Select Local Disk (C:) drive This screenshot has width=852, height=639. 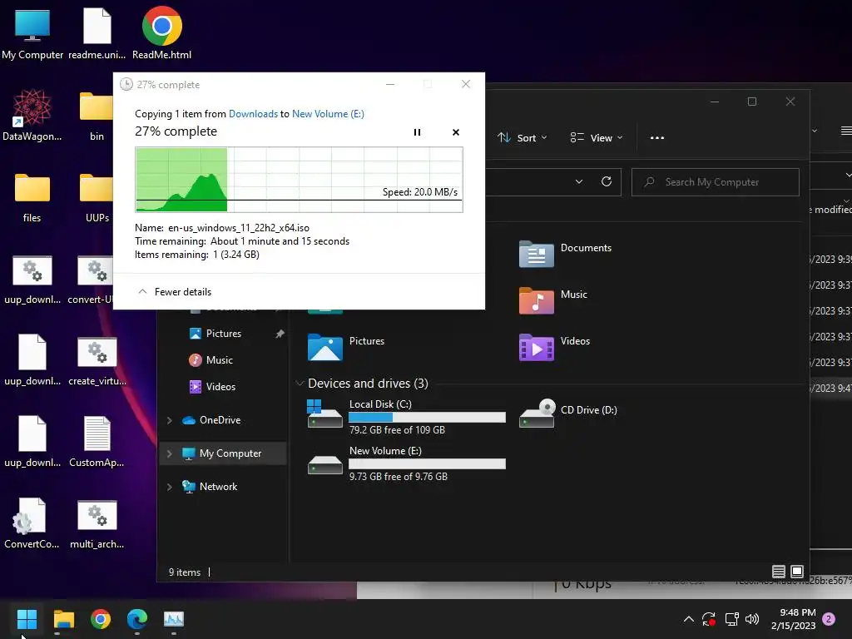[406, 416]
